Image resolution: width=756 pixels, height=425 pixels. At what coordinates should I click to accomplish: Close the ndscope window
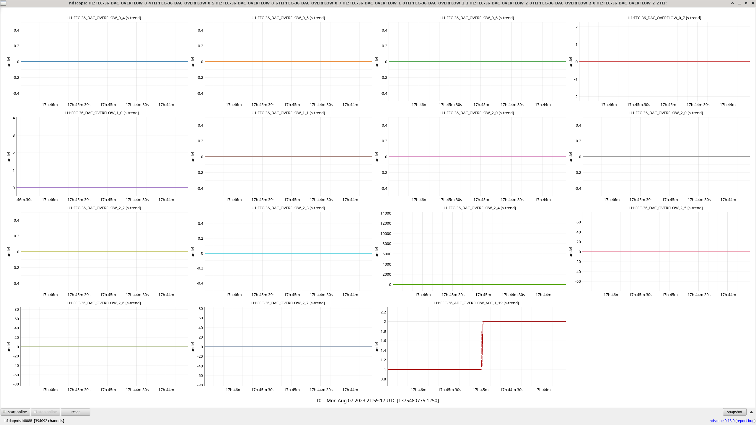click(752, 3)
